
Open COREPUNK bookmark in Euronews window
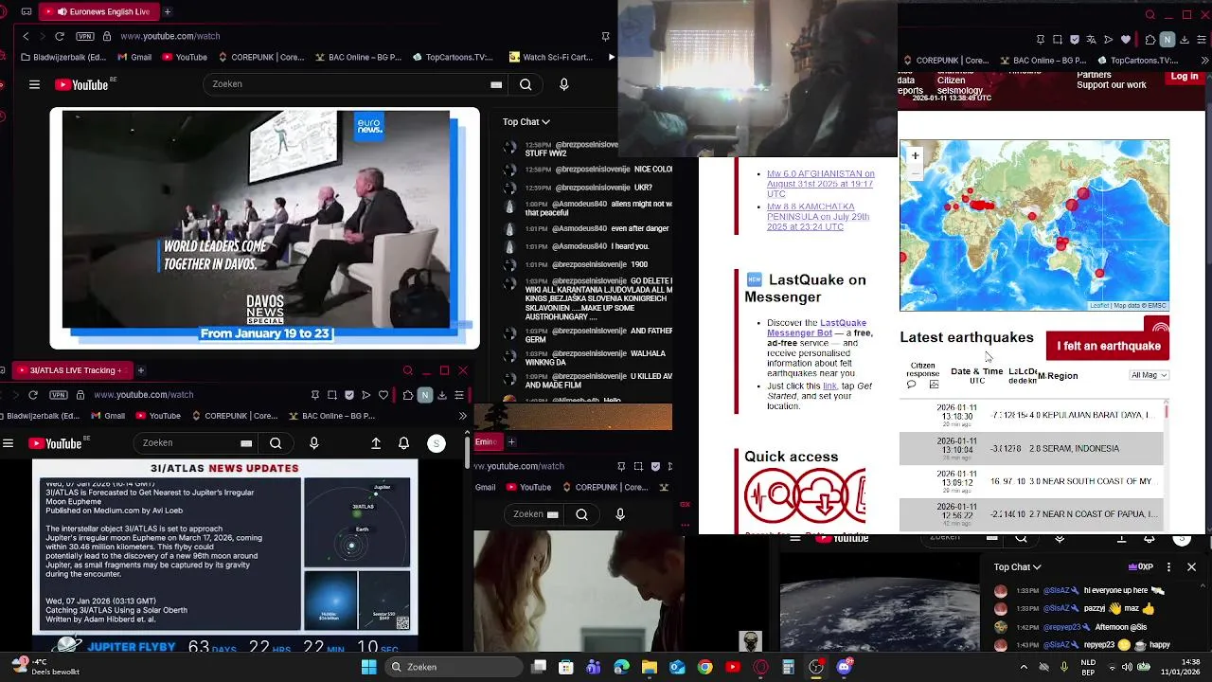click(259, 57)
